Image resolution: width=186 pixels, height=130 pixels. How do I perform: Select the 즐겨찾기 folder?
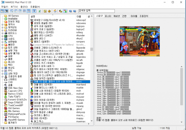tap(12, 123)
